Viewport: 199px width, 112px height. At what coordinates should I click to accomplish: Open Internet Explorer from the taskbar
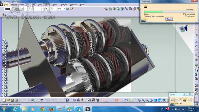[15, 109]
